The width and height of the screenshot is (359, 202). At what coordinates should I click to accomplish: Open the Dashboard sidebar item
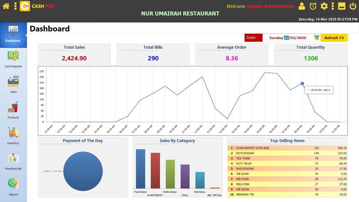click(13, 34)
